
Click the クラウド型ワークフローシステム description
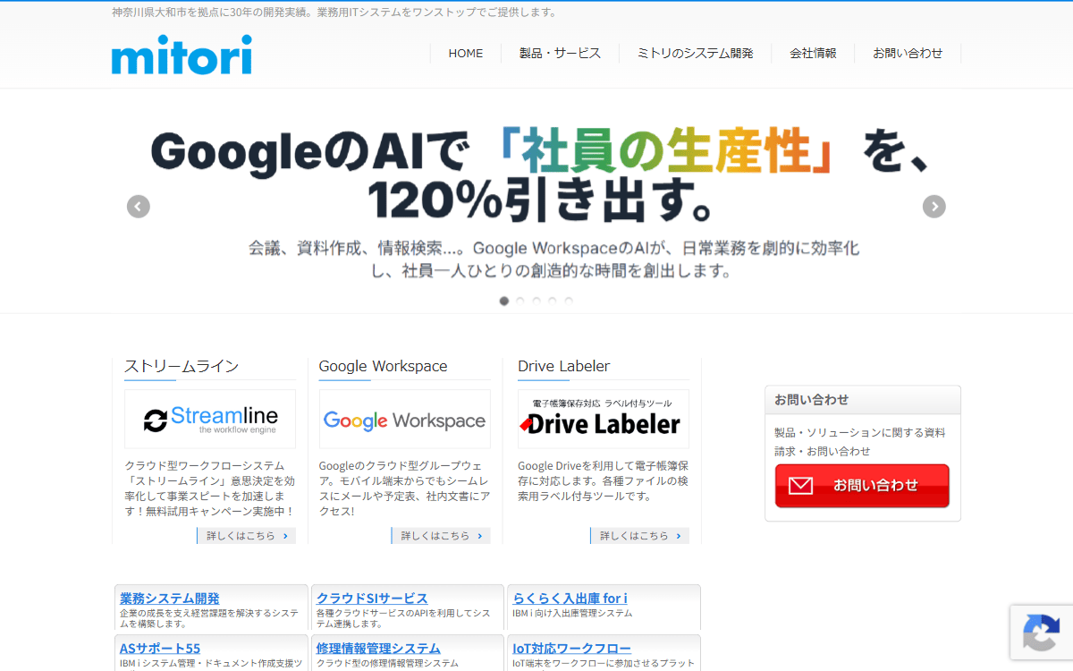(210, 488)
